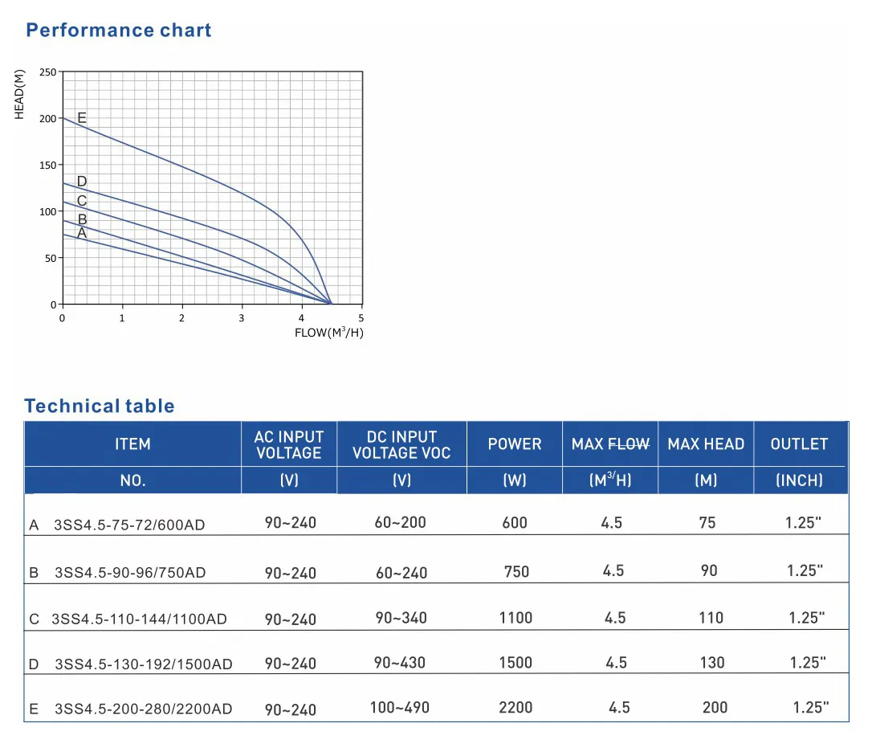Viewport: 872px width, 748px height.
Task: Select curve label D on the chart
Action: click(x=82, y=182)
